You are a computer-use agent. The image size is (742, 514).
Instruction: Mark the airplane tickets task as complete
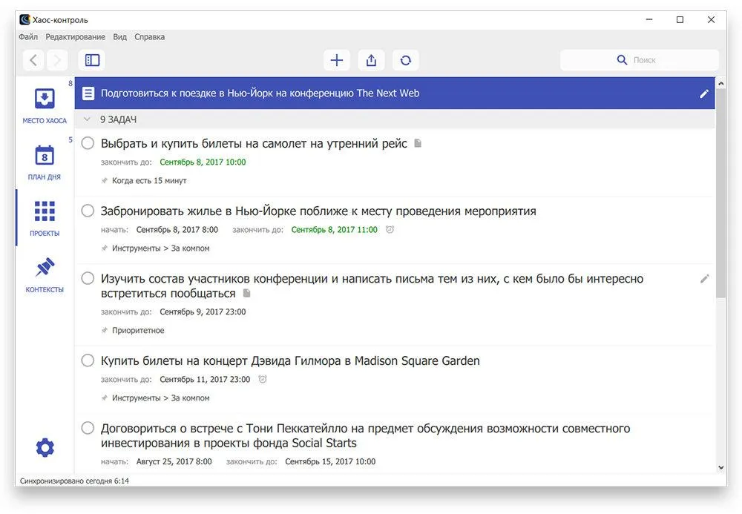(88, 143)
